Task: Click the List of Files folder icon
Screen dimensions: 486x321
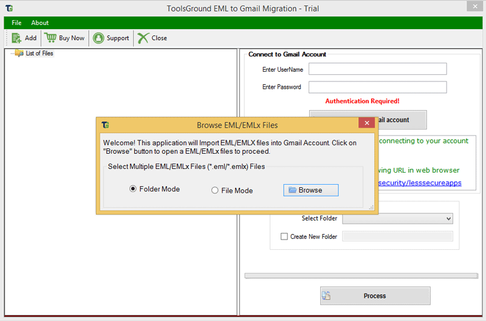Action: click(x=19, y=53)
